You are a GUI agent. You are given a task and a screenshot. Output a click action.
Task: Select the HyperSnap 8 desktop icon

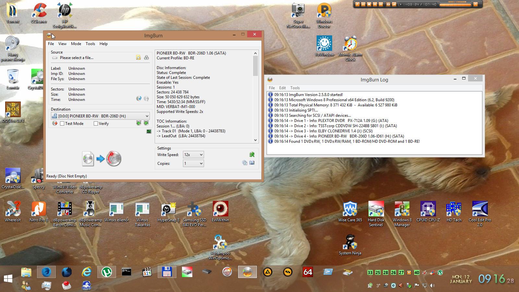point(169,212)
